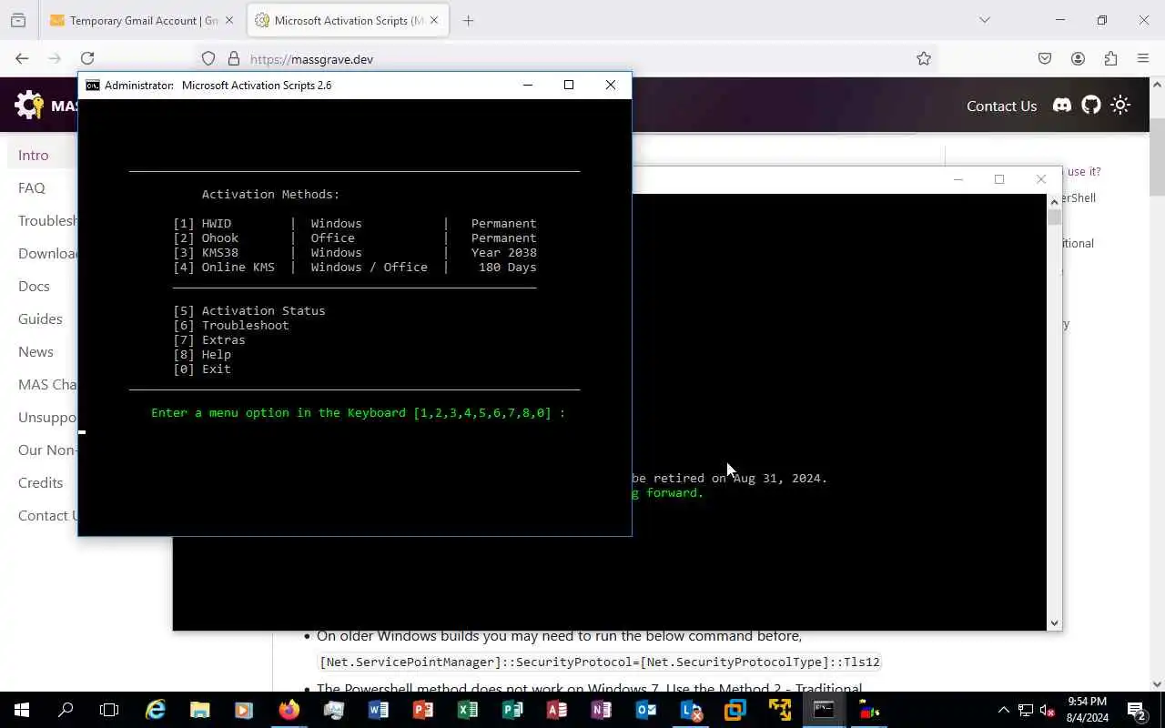Open the Firefox extensions puzzle icon
Image resolution: width=1165 pixels, height=728 pixels.
(x=1110, y=59)
